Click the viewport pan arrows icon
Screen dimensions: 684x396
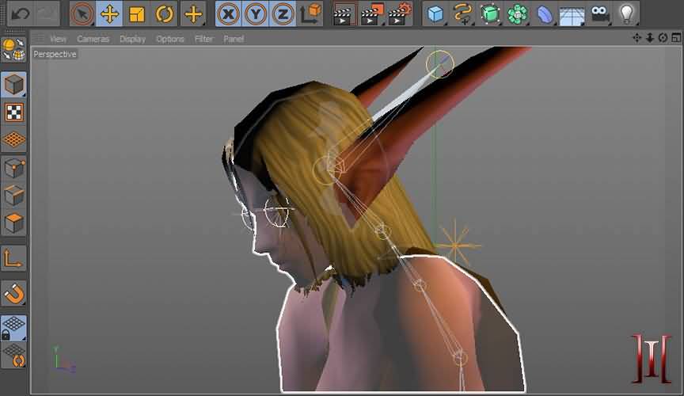(x=636, y=38)
